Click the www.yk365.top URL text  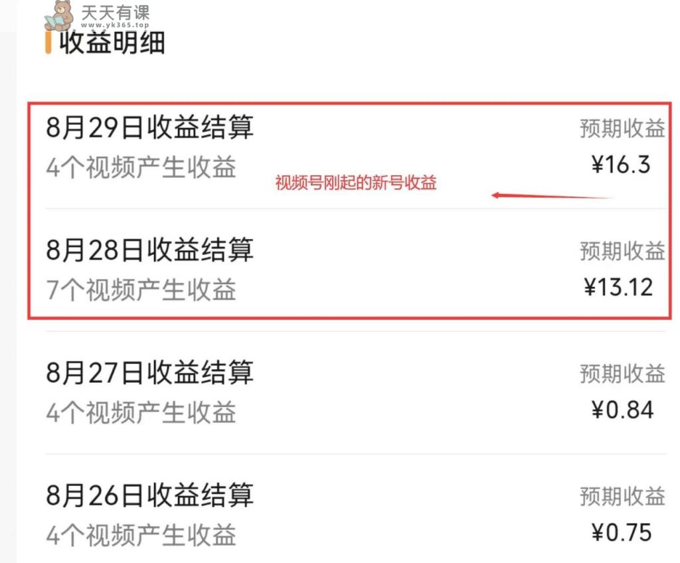click(x=116, y=25)
